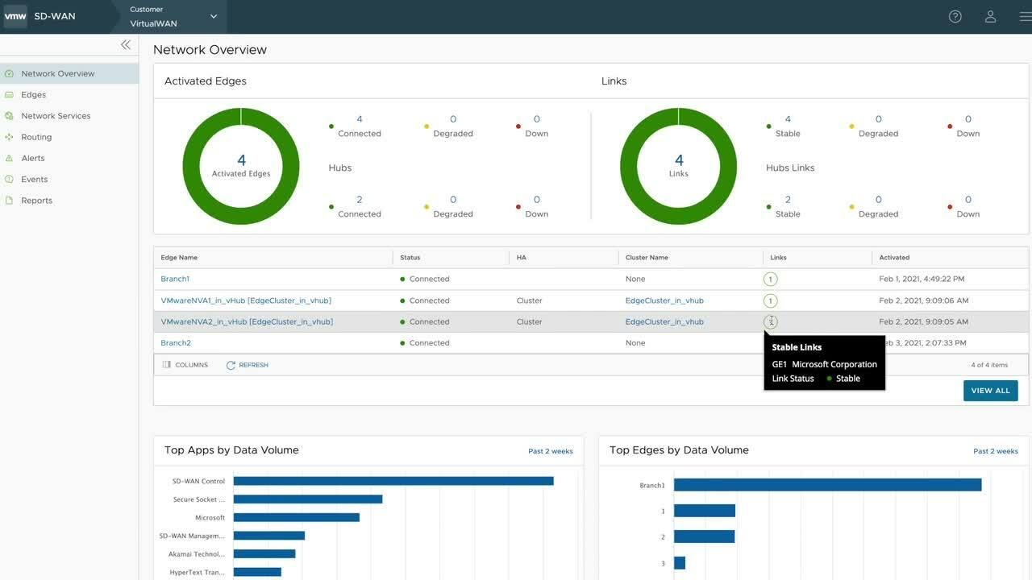The image size is (1032, 580).
Task: Click the Routing sidebar icon
Action: pos(9,137)
